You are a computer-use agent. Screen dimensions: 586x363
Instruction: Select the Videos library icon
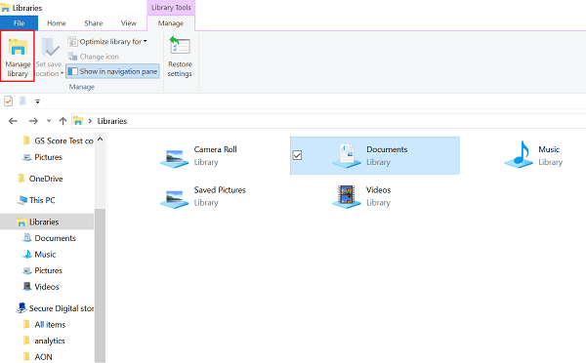pyautogui.click(x=346, y=196)
